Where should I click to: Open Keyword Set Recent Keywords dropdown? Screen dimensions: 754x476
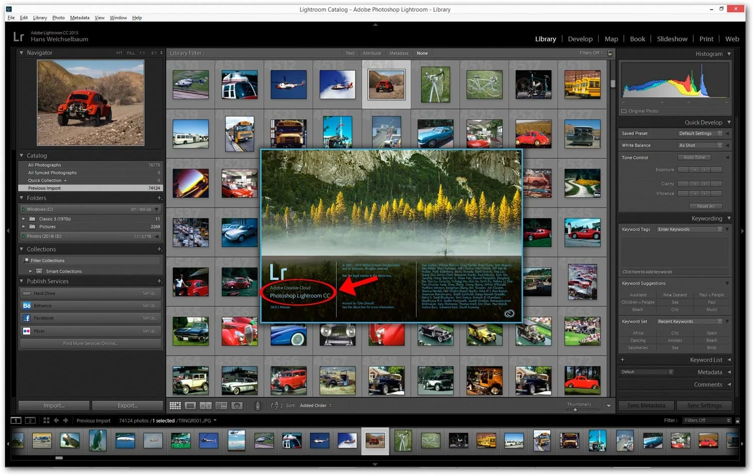(x=690, y=322)
